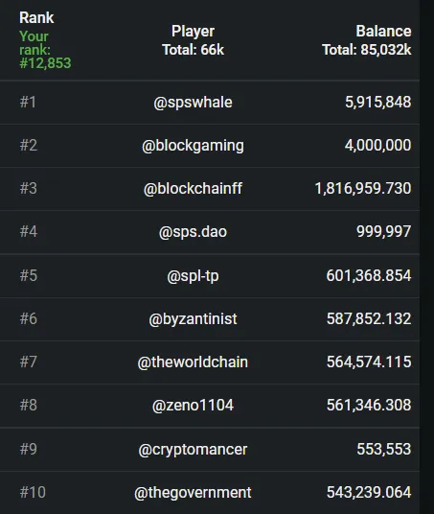
Task: Open the @spl-tp player link
Action: click(x=193, y=276)
